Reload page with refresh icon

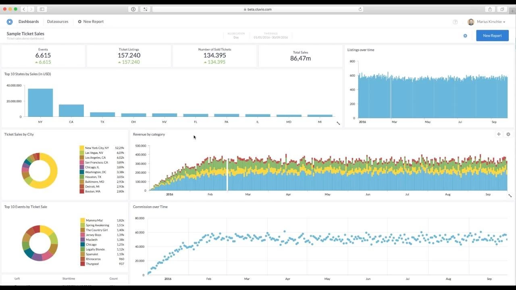360,9
